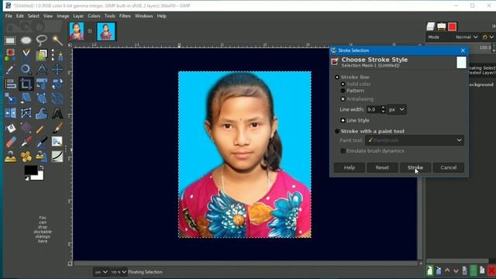Screen dimensions: 496x279
Task: Select the Clone stamp tool
Action: click(10, 157)
